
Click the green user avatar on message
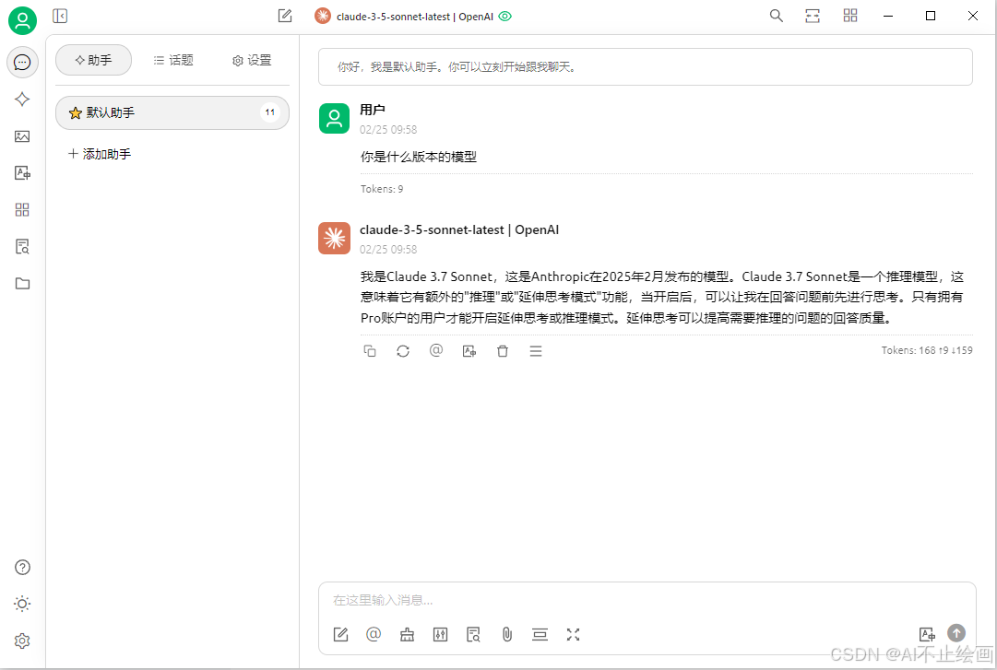335,118
